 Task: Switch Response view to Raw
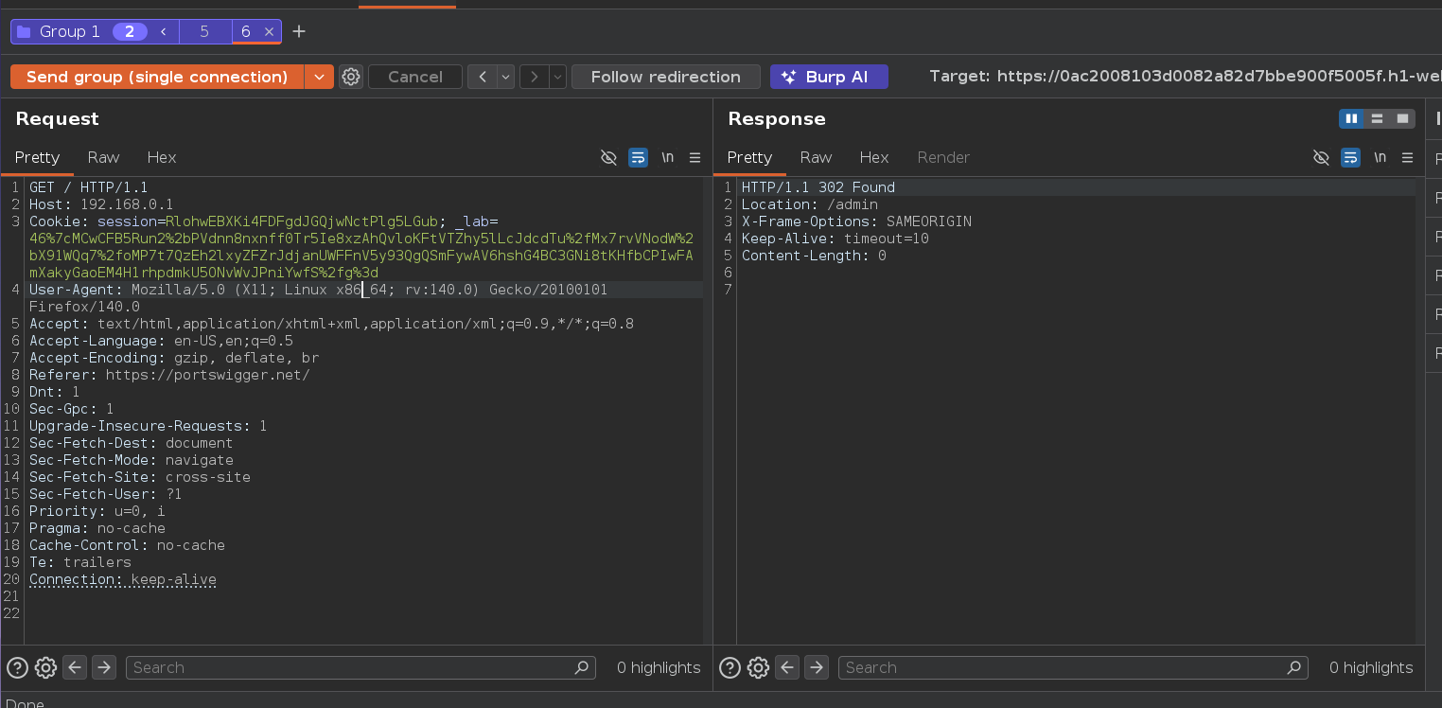(816, 157)
